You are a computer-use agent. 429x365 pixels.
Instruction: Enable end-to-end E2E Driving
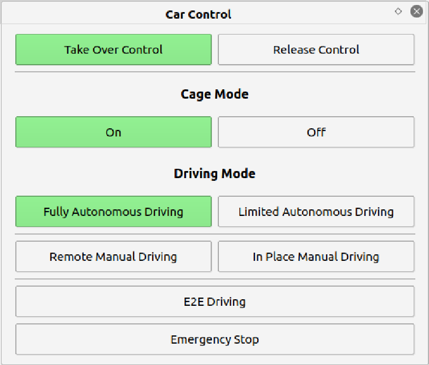215,301
